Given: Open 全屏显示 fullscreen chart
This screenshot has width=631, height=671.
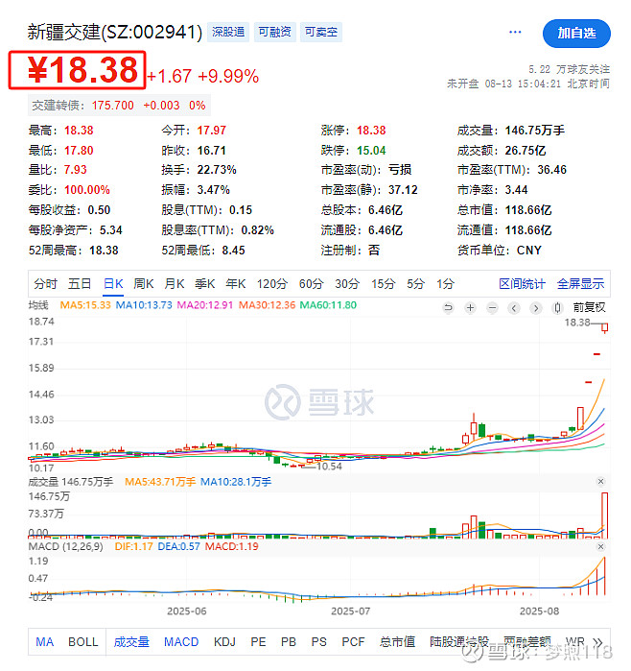Looking at the screenshot, I should pyautogui.click(x=580, y=284).
